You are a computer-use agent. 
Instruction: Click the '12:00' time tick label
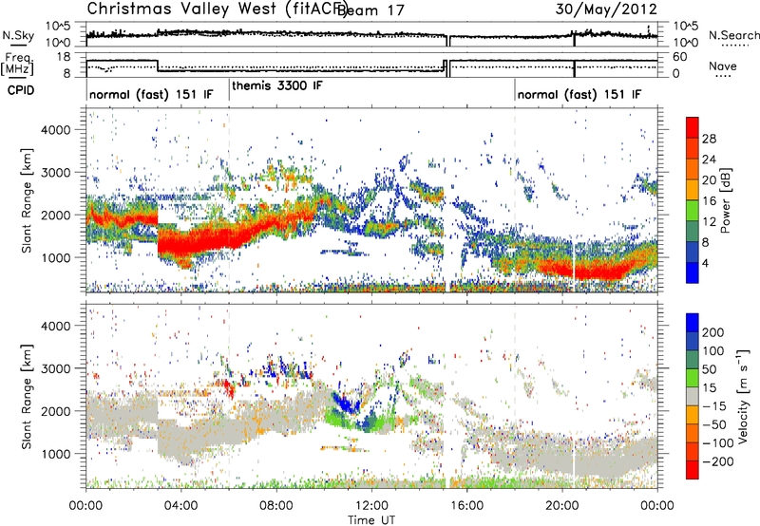click(371, 506)
